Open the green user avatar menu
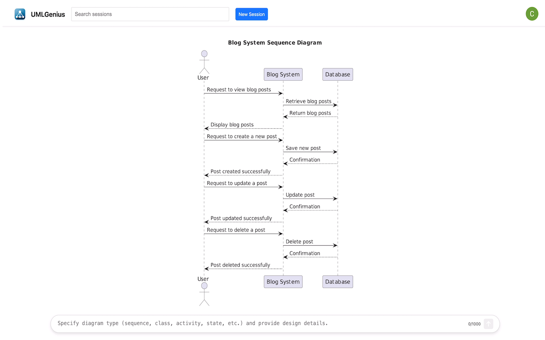This screenshot has height=340, width=545. point(532,14)
